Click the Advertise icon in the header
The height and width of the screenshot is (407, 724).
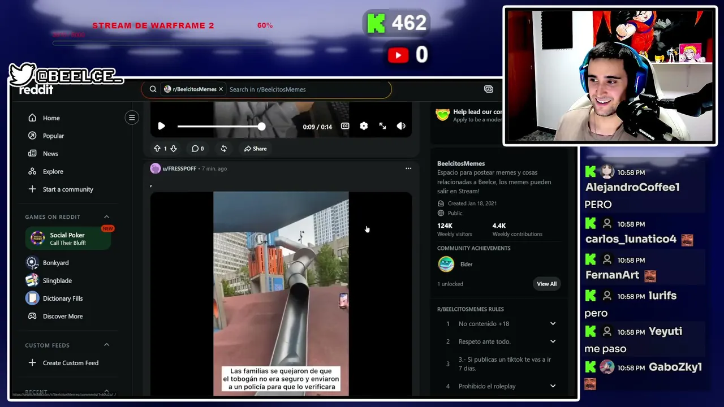pyautogui.click(x=489, y=89)
